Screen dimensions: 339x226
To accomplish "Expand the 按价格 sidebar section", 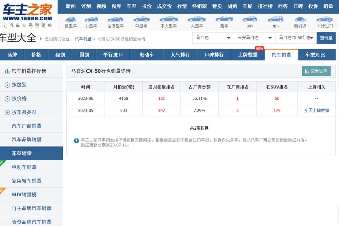I will [x=7, y=99].
